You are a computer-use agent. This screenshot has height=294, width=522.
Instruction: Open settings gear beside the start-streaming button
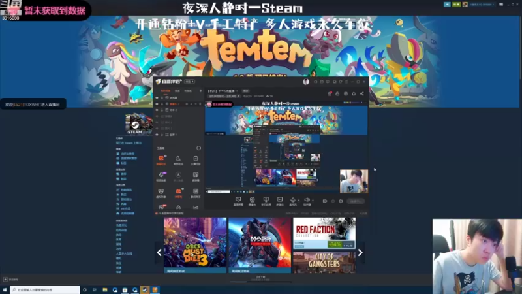click(341, 201)
